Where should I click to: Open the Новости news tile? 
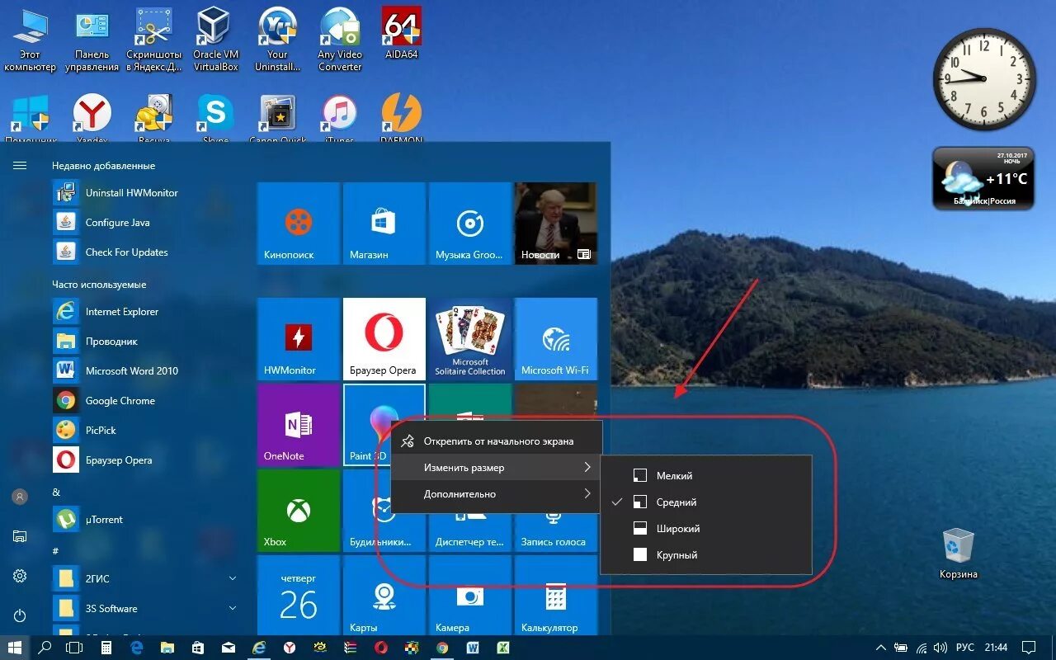tap(556, 224)
